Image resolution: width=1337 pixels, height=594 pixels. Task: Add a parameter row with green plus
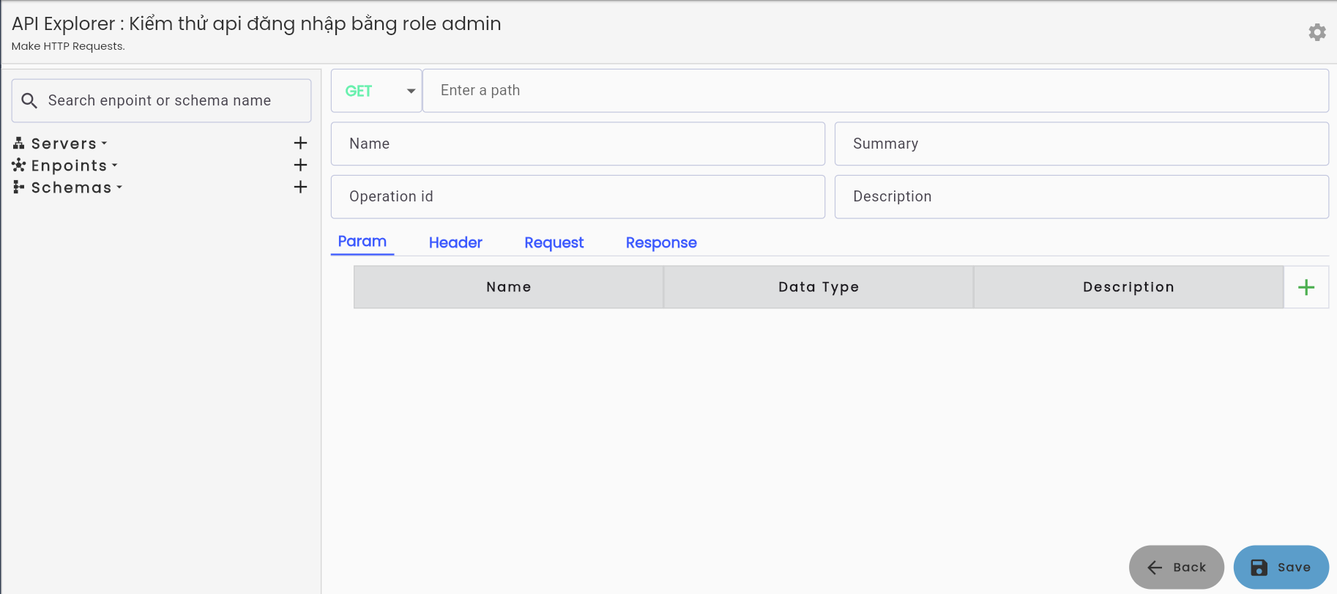[x=1306, y=287]
